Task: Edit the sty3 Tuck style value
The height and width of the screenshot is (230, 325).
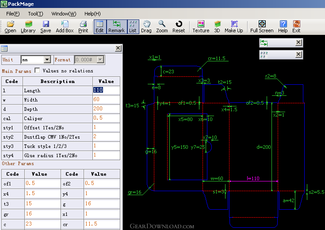Action: point(106,146)
